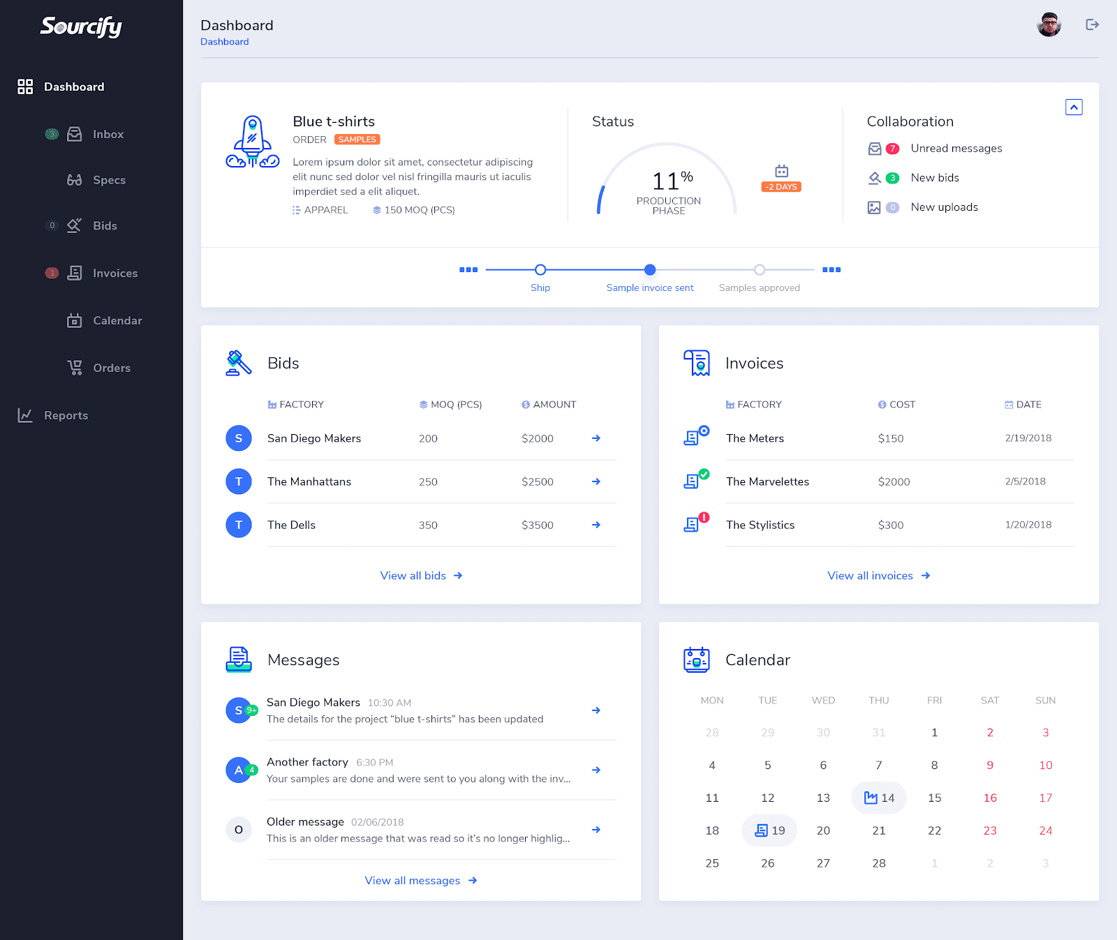The width and height of the screenshot is (1117, 940).
Task: Open details arrow for San Diego Makers bid
Action: pyautogui.click(x=596, y=438)
